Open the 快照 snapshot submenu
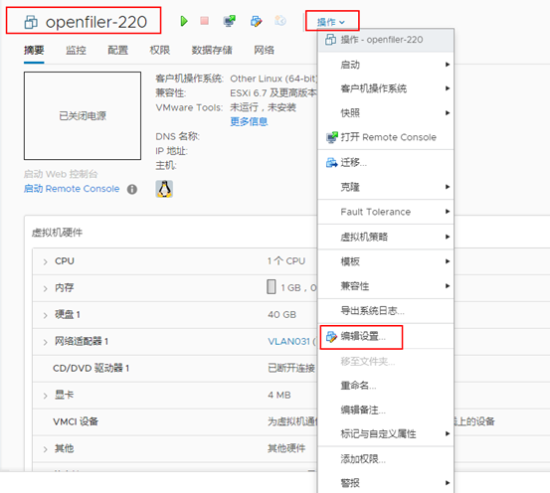This screenshot has height=493, width=550. pyautogui.click(x=386, y=113)
